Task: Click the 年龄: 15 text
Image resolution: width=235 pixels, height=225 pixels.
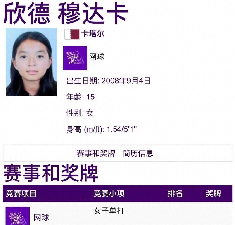Action: click(x=80, y=97)
